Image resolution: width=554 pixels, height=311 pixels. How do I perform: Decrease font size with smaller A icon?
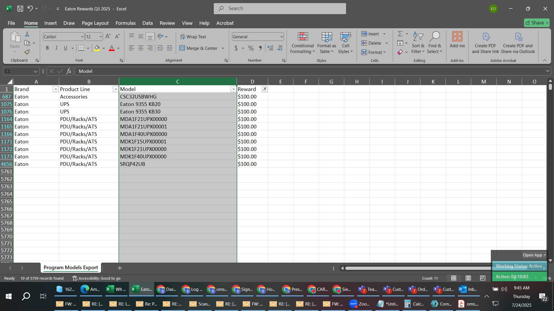[x=117, y=37]
